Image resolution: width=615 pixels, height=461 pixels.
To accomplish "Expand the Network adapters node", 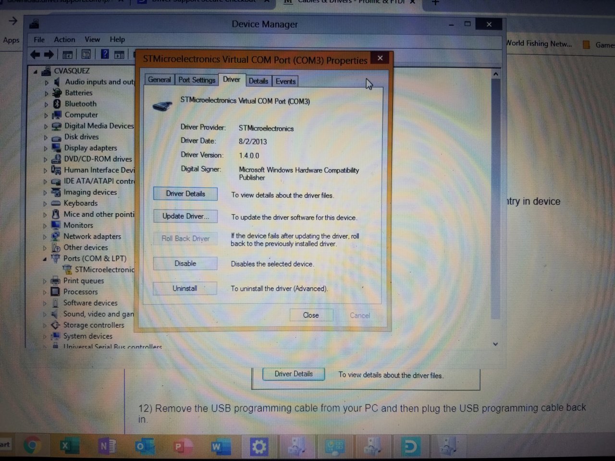I will coord(46,237).
